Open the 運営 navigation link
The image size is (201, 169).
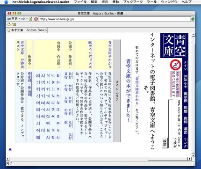185,131
